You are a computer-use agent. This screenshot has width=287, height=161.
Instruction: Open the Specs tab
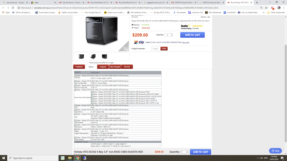coord(91,67)
